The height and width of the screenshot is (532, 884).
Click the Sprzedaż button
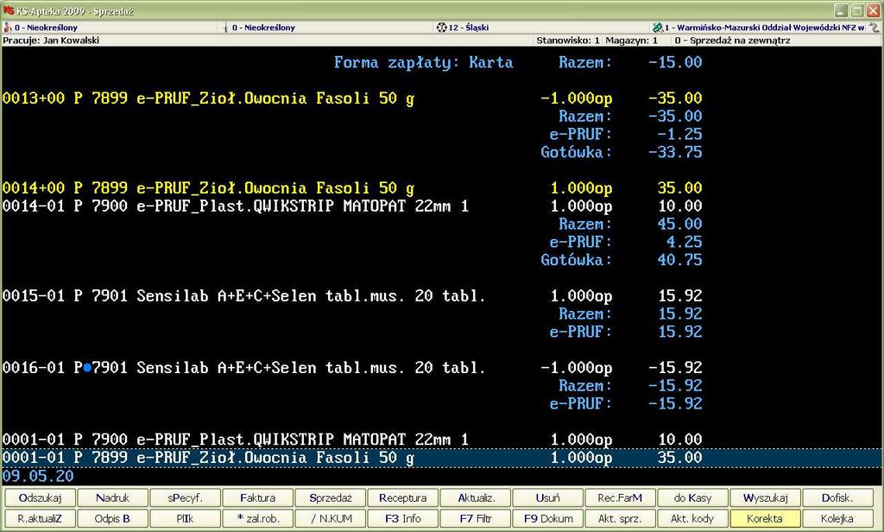click(x=331, y=497)
